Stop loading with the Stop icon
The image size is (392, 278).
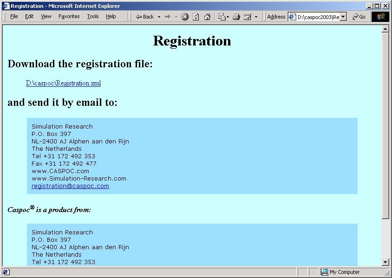(185, 17)
